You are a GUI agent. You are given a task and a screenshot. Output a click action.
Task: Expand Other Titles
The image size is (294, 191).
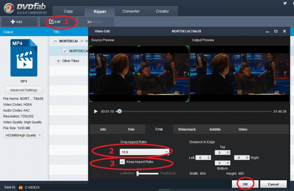(x=58, y=61)
